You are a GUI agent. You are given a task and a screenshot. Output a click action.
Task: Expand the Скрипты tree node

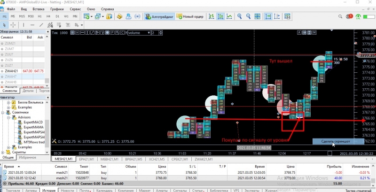3,152
